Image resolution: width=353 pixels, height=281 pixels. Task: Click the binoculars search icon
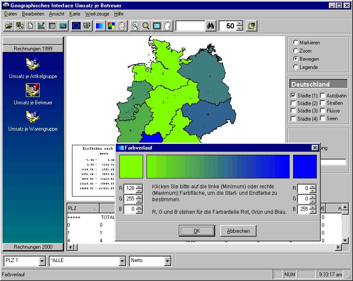(211, 26)
